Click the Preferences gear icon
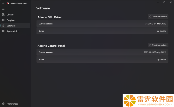Image resolution: width=174 pixels, height=107 pixels. 3,104
